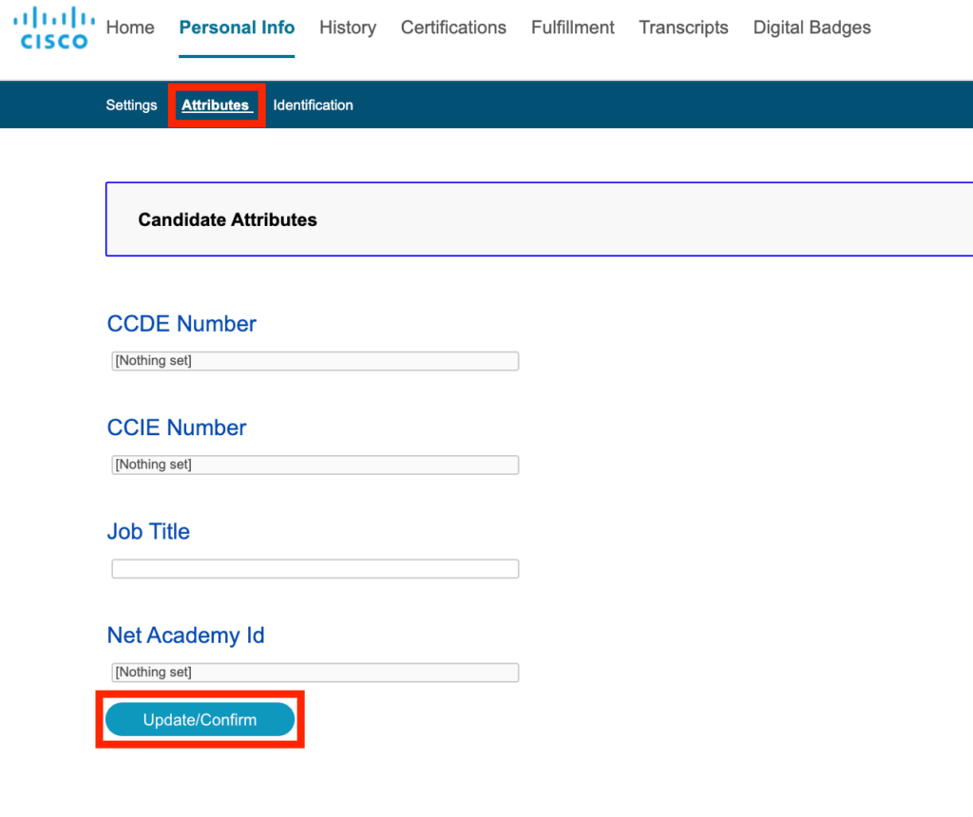The height and width of the screenshot is (817, 973).
Task: Click the Update/Confirm button
Action: [x=200, y=719]
